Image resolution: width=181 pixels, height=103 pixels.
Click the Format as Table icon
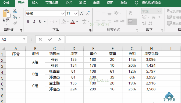tap(169, 17)
